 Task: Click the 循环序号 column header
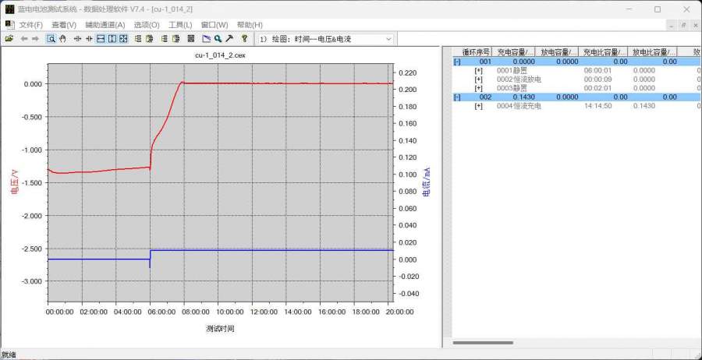[x=474, y=51]
